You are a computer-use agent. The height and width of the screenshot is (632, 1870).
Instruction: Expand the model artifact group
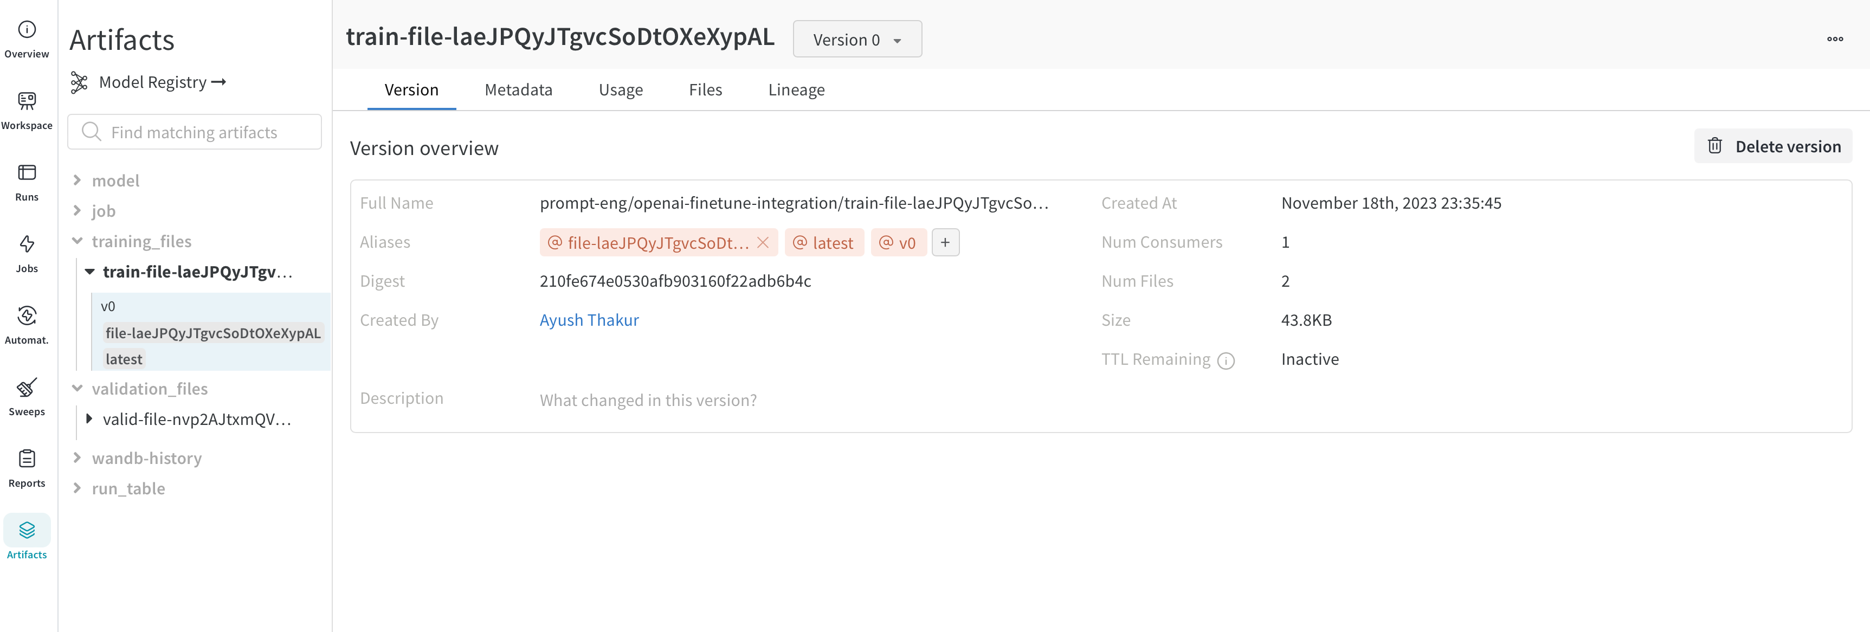[77, 180]
